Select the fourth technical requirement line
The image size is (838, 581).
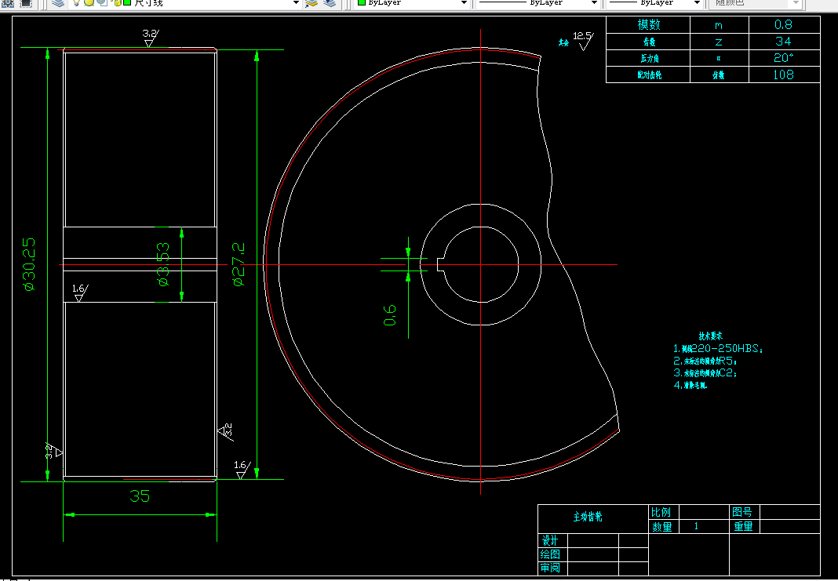pos(690,385)
